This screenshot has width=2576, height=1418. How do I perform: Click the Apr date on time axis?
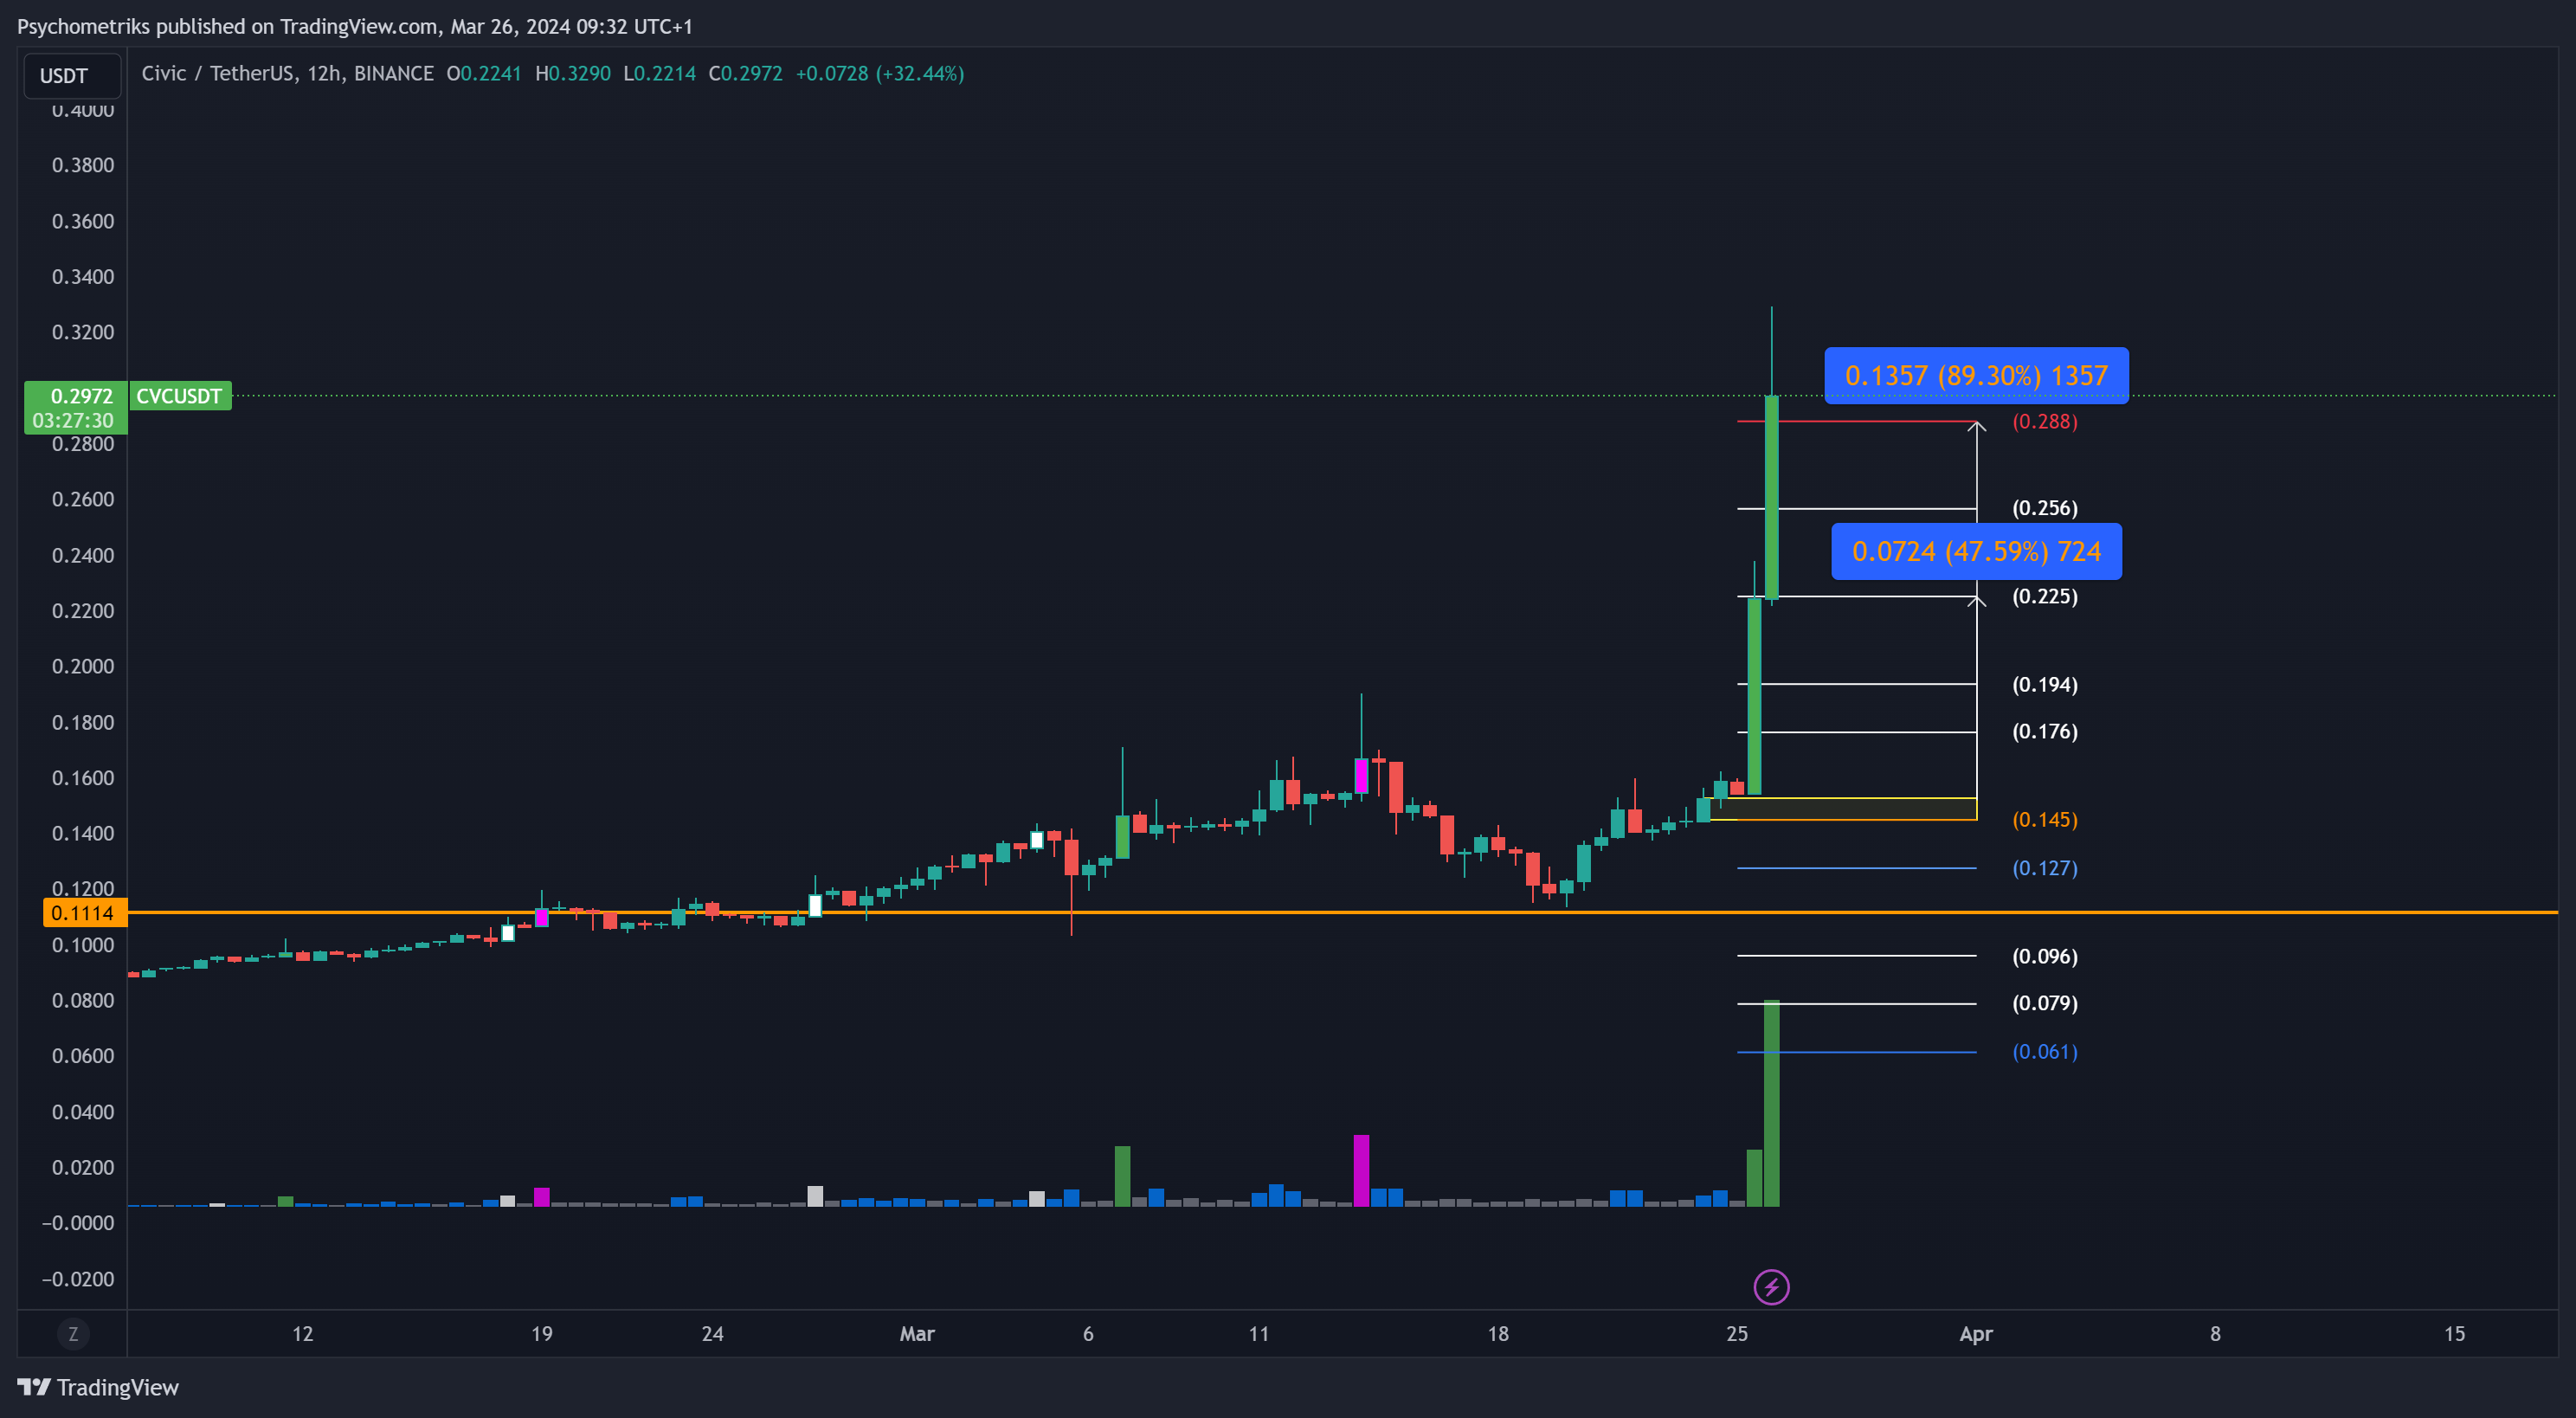[1976, 1333]
